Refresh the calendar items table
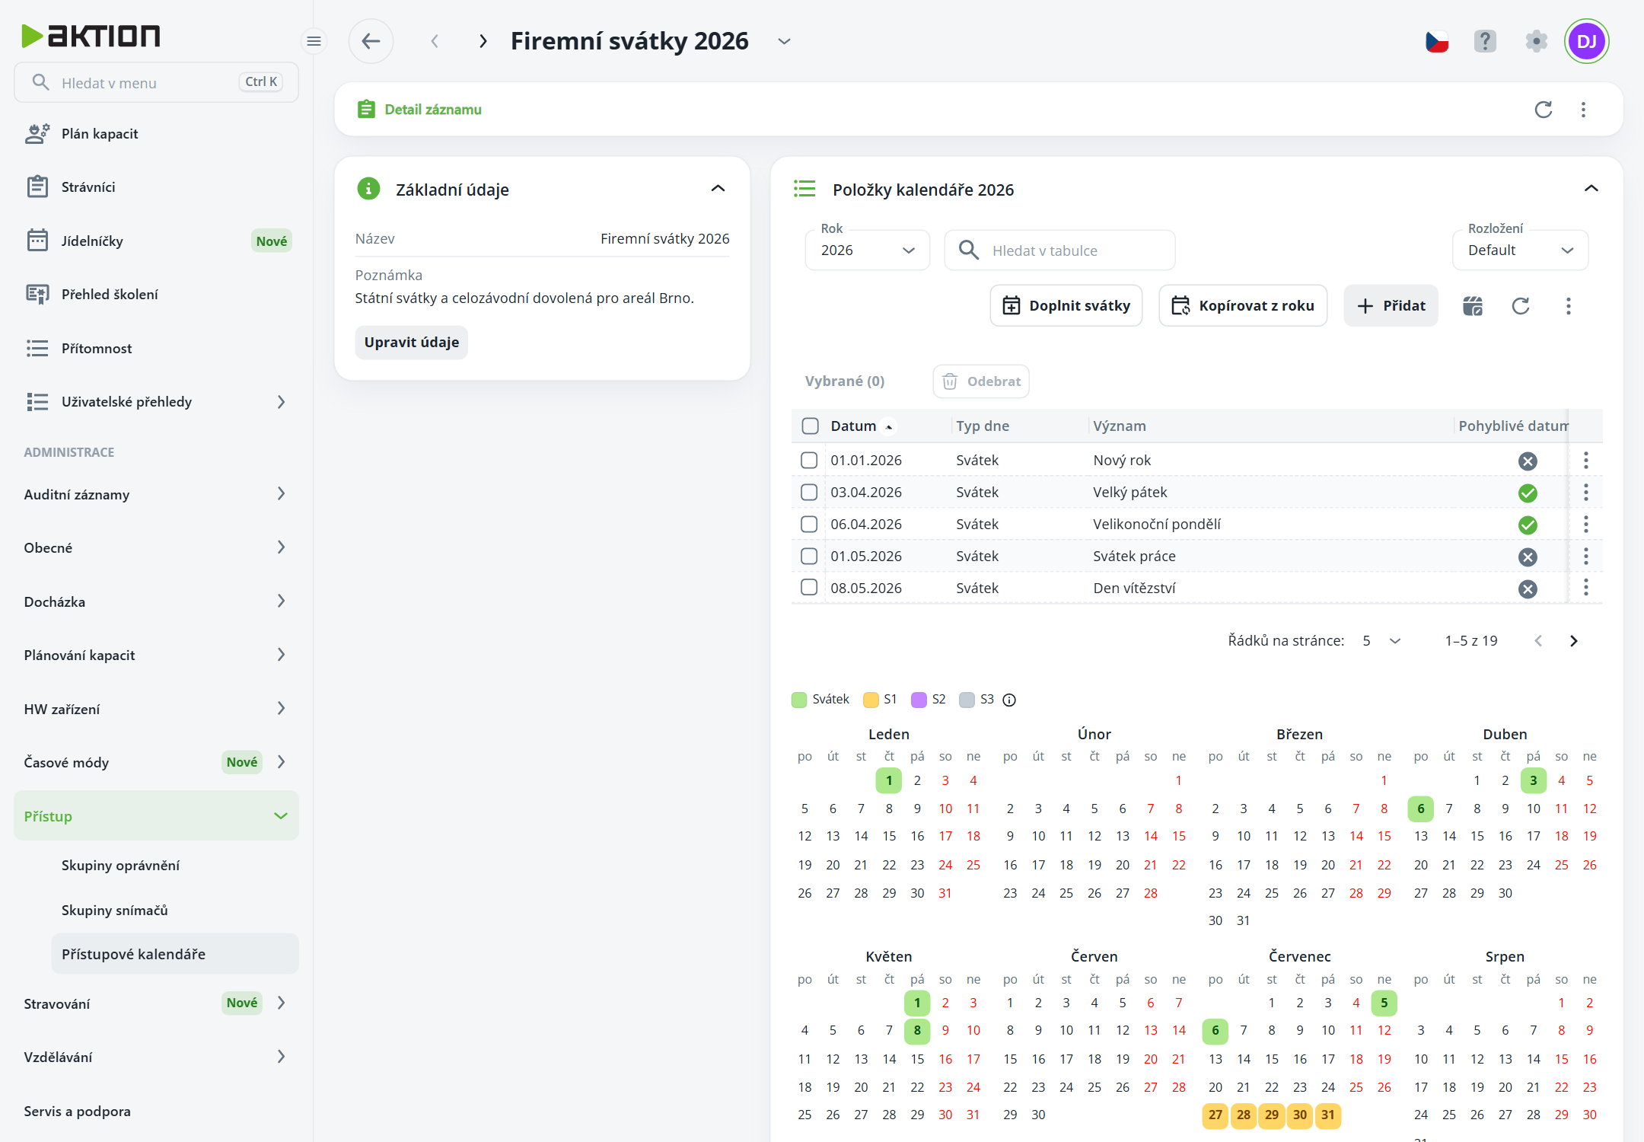 coord(1521,306)
